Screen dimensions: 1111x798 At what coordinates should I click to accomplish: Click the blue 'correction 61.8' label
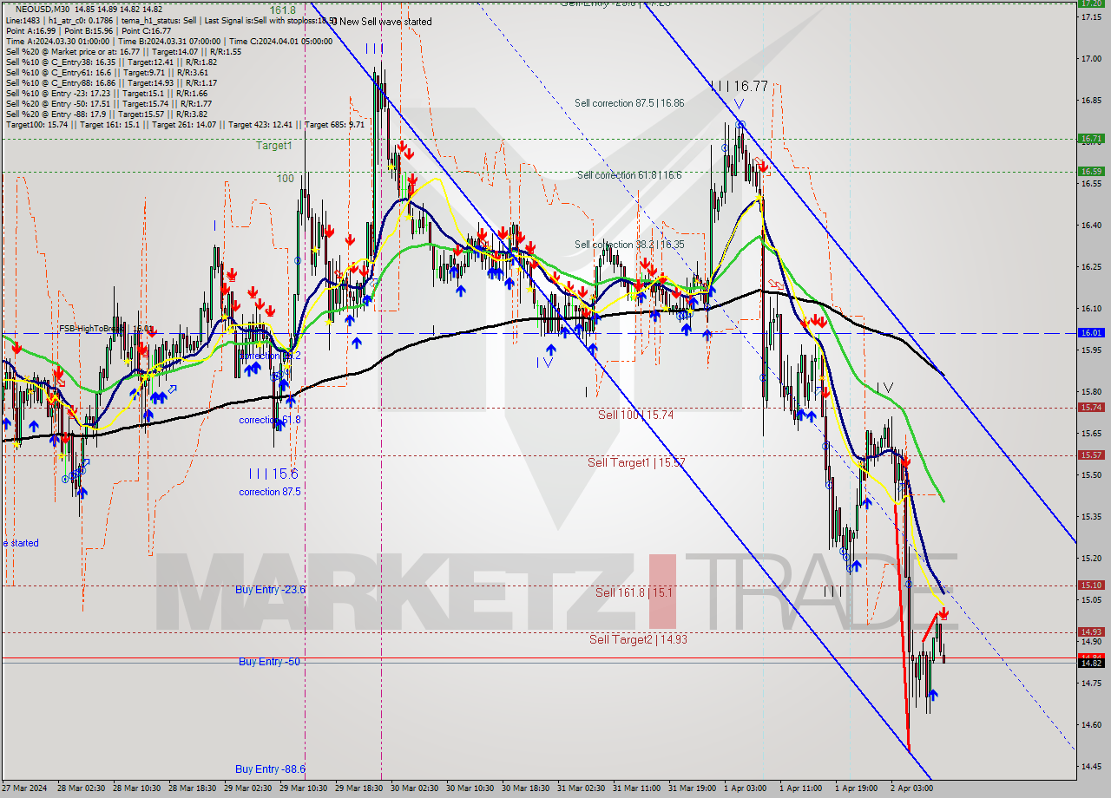(270, 420)
